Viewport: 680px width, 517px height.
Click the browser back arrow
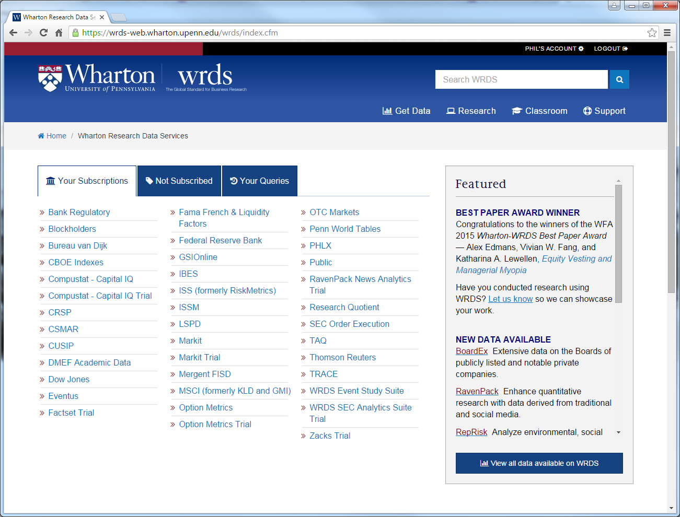[x=14, y=32]
